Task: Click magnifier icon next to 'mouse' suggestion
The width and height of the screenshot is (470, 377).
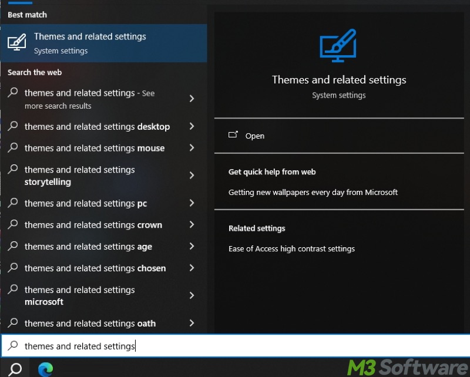Action: pyautogui.click(x=13, y=147)
